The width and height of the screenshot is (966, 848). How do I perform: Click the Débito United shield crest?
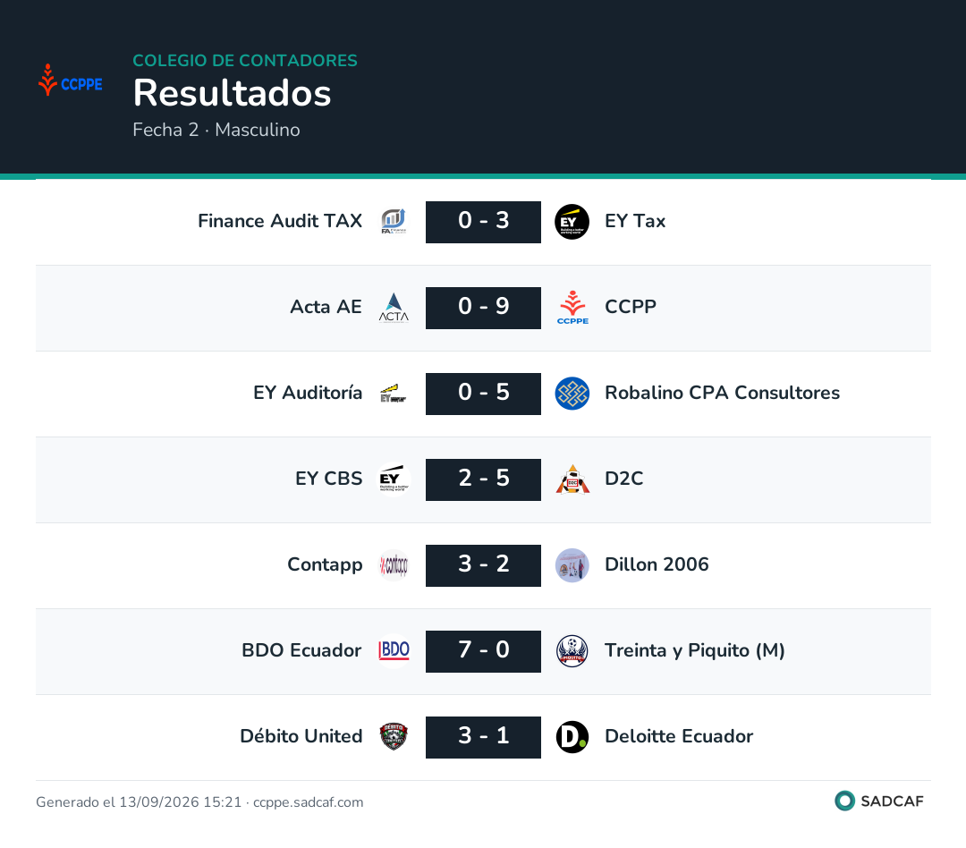(394, 737)
